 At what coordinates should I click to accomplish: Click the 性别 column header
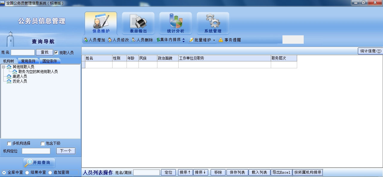[x=120, y=58]
